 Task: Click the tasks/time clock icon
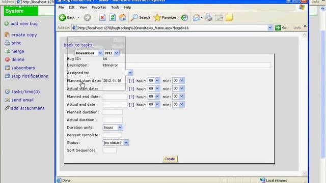pos(7,91)
